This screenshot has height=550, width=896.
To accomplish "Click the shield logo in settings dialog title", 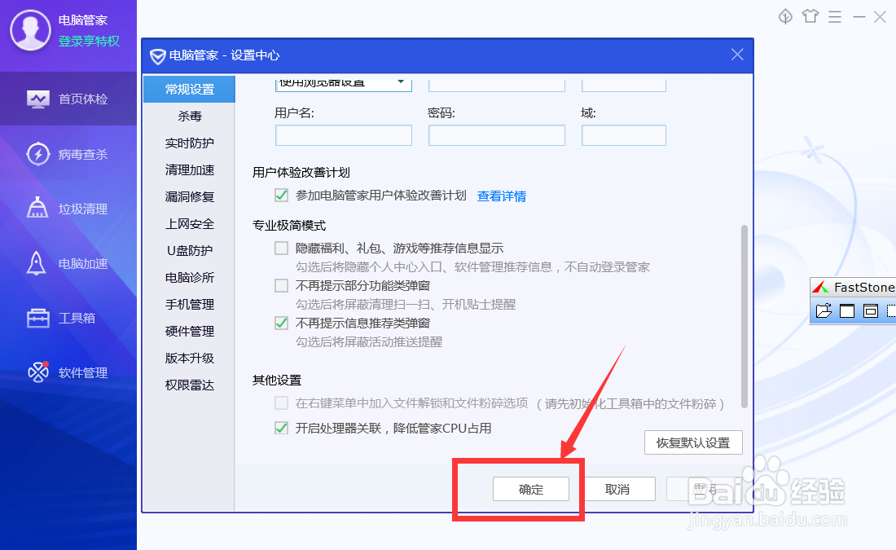I will coord(158,56).
